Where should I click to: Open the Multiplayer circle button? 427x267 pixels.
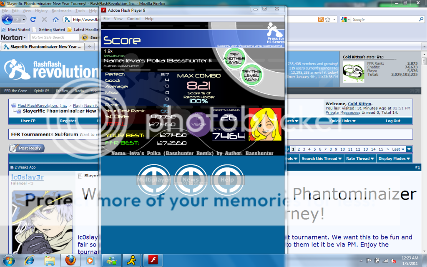pos(154,180)
